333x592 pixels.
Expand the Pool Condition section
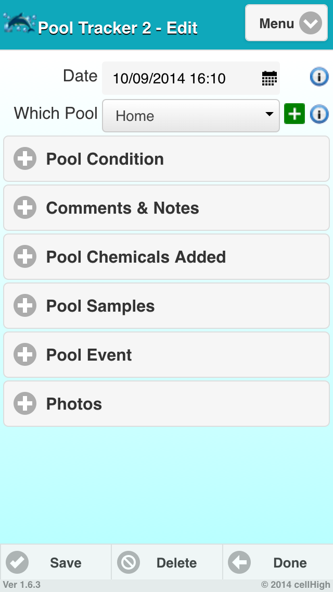[166, 159]
